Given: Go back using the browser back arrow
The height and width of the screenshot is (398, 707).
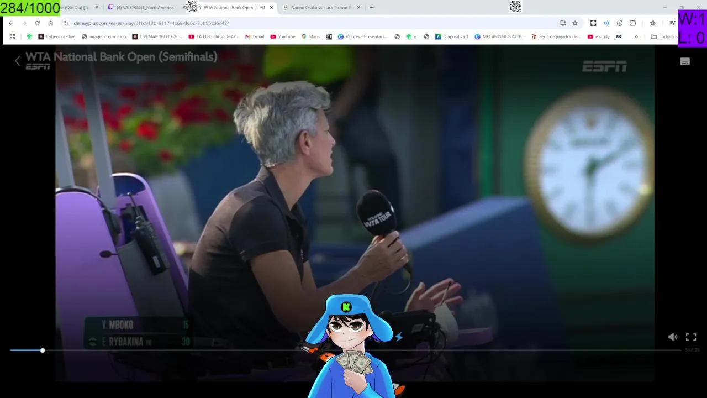Looking at the screenshot, I should [11, 23].
